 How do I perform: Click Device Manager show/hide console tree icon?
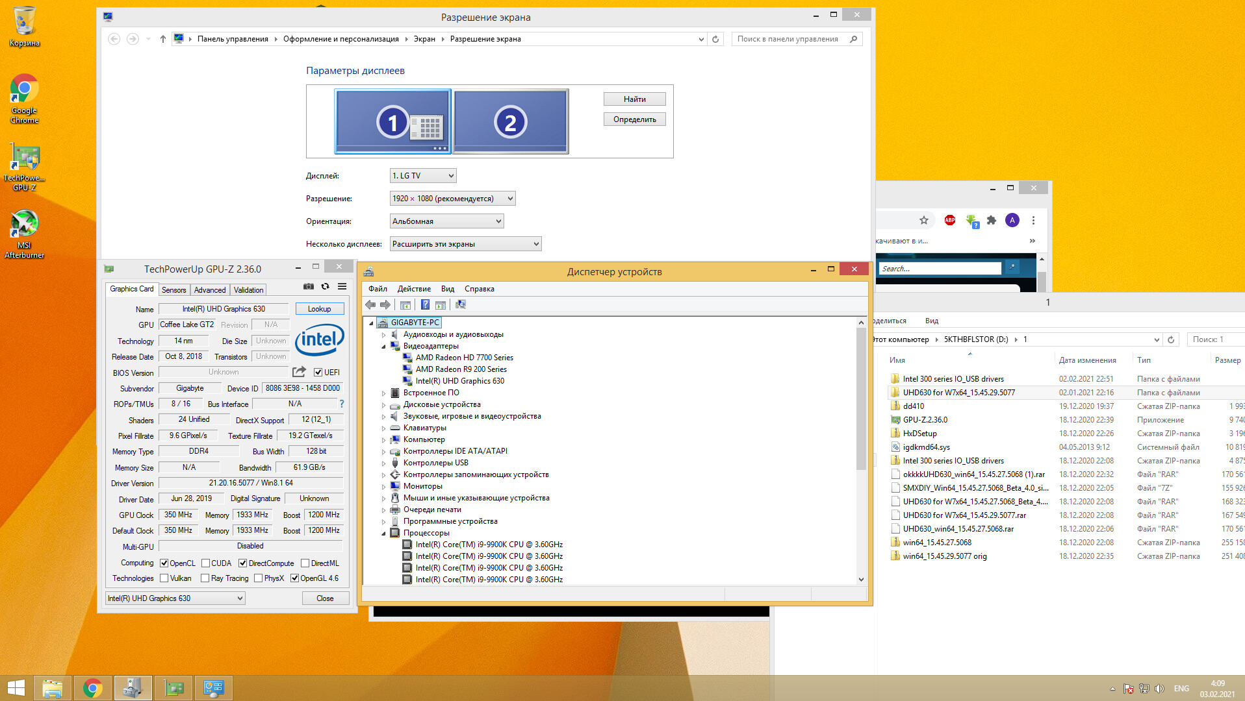405,305
